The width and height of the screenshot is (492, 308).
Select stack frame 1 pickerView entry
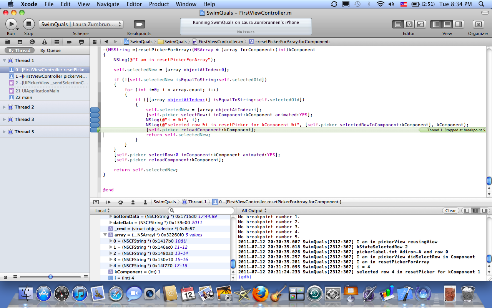[45, 76]
